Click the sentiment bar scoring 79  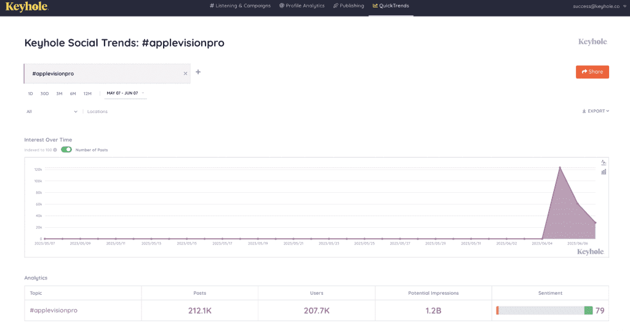pos(544,310)
